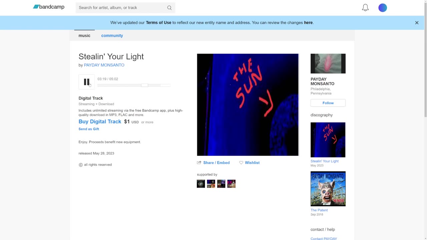Viewport: 427px width, 240px height.
Task: Click the Contact PAYDAY link
Action: [324, 239]
